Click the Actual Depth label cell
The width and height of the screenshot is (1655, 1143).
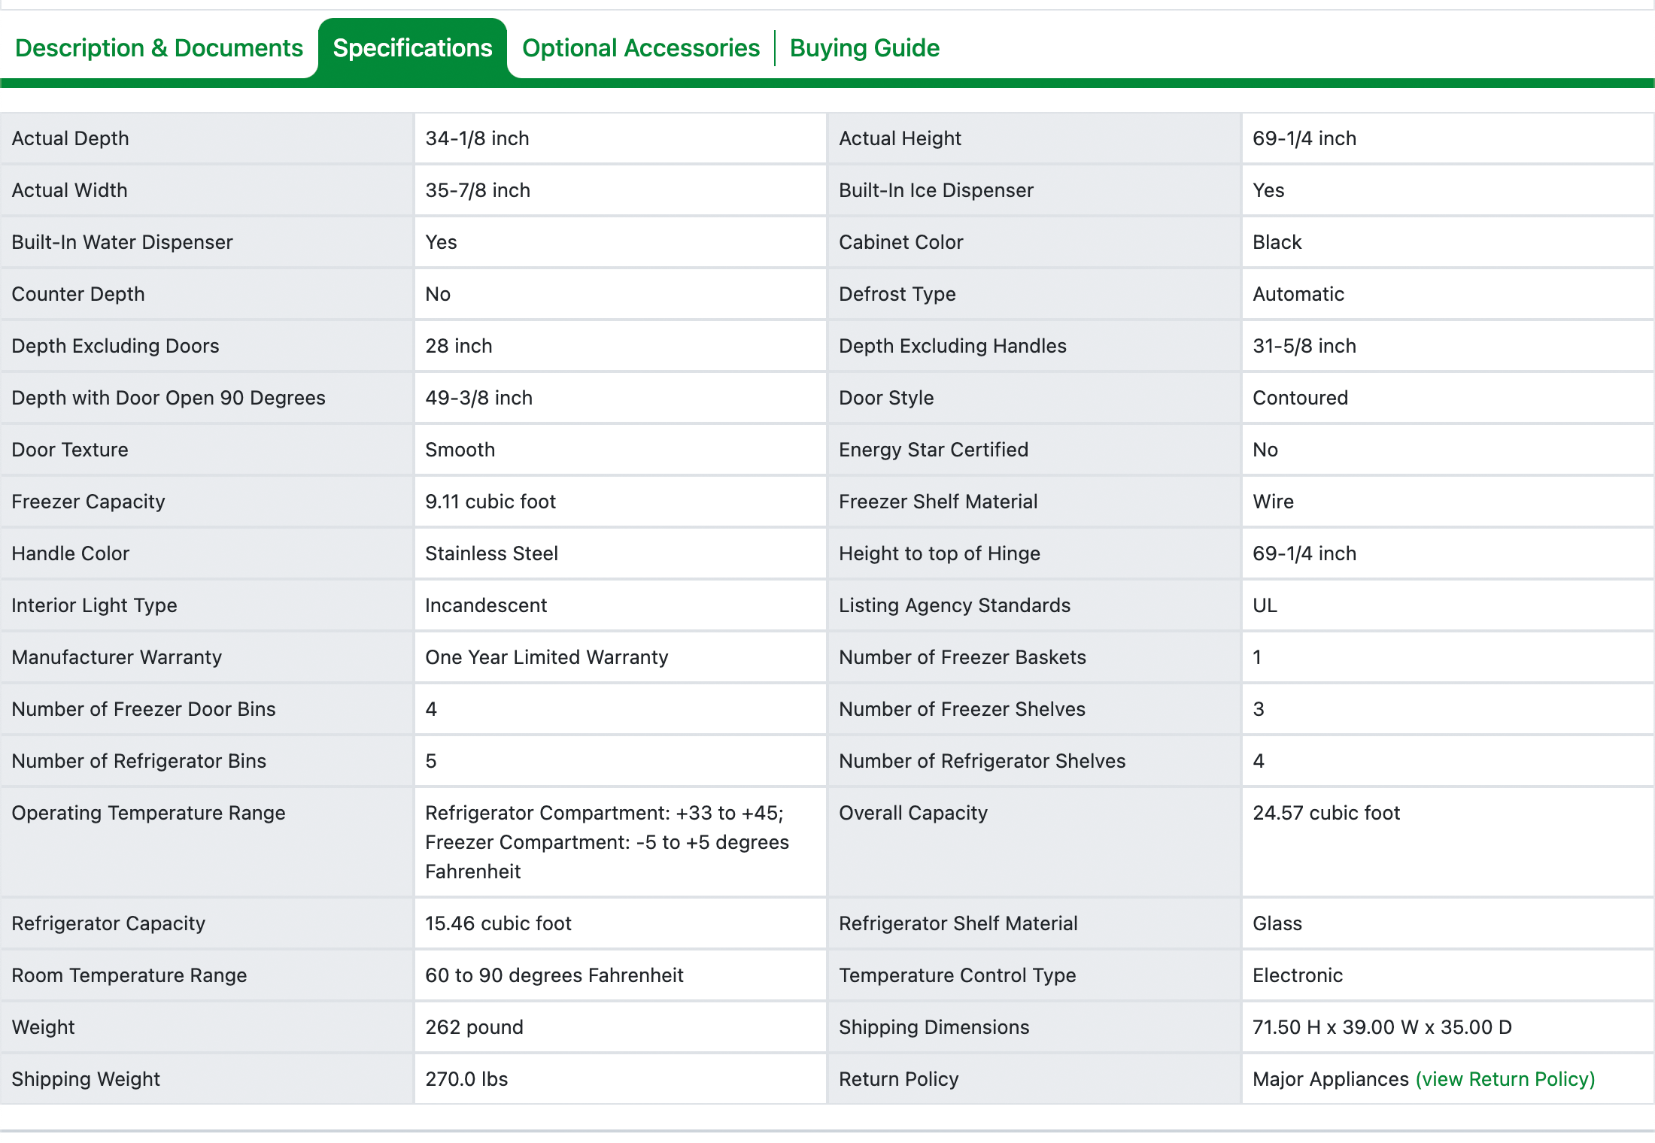tap(71, 138)
